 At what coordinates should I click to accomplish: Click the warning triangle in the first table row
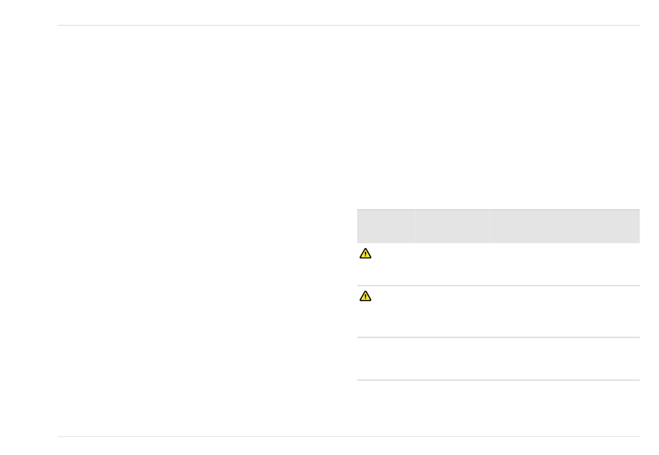point(365,253)
